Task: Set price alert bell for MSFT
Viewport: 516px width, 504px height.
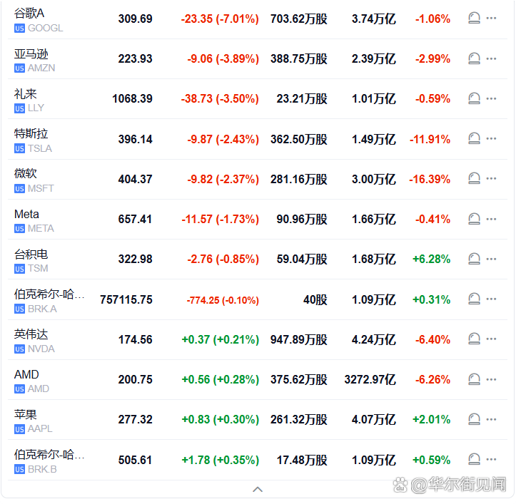Action: [474, 178]
